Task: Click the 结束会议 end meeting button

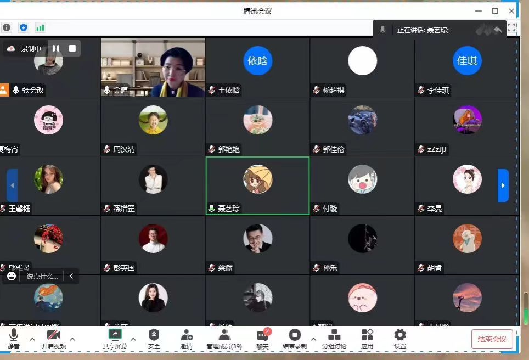Action: 492,339
